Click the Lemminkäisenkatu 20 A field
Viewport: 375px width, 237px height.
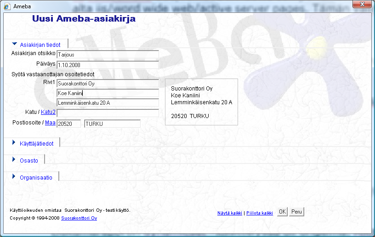tap(108, 103)
